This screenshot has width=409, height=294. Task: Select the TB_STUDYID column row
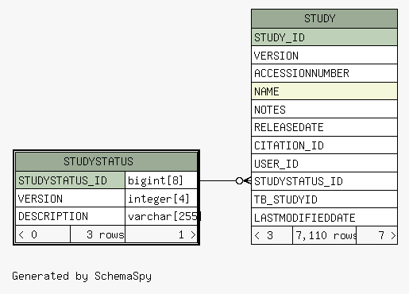tap(324, 199)
